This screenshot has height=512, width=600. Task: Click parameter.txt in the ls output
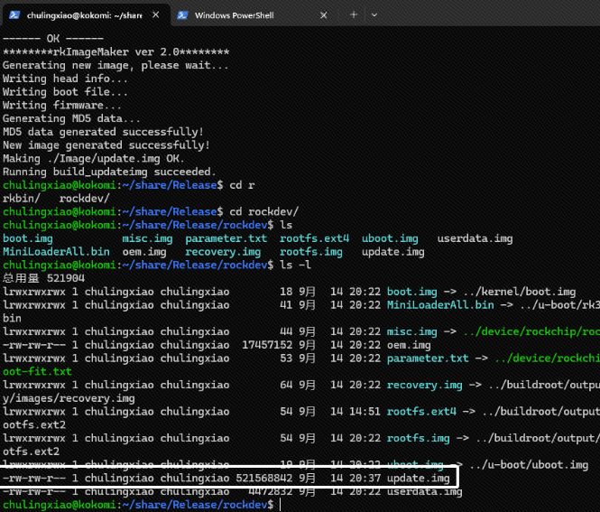[x=226, y=238]
